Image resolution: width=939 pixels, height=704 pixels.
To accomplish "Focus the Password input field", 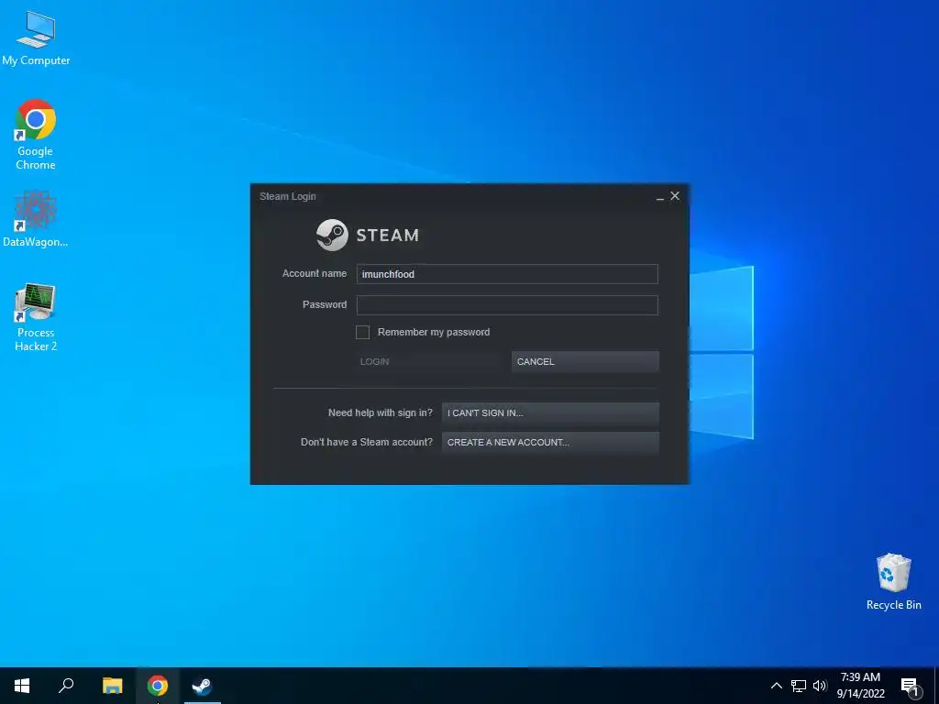I will tap(507, 305).
